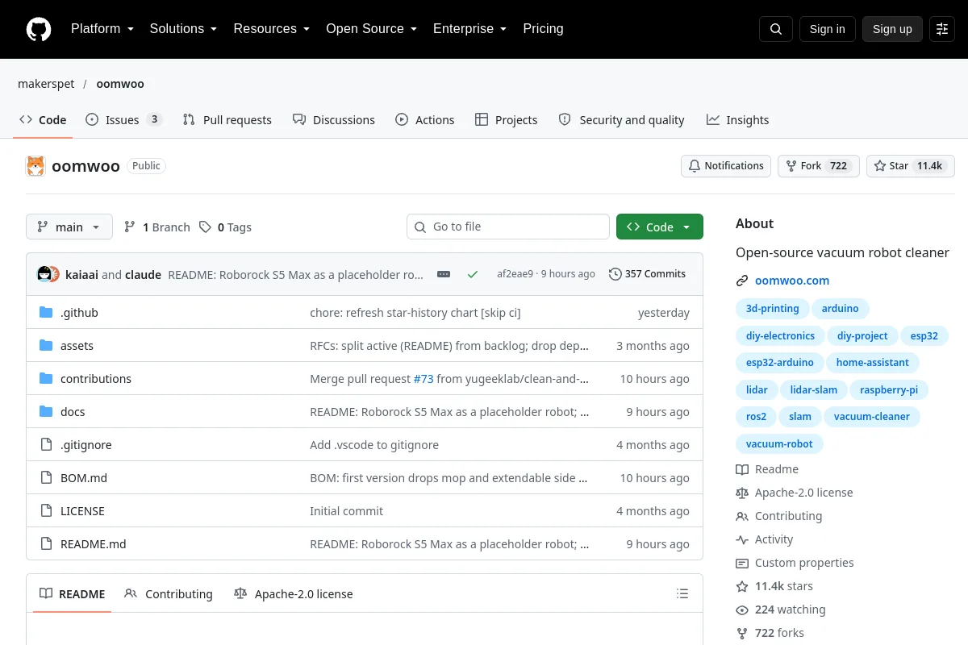The image size is (968, 645).
Task: Star the repository with Star button
Action: 911,166
